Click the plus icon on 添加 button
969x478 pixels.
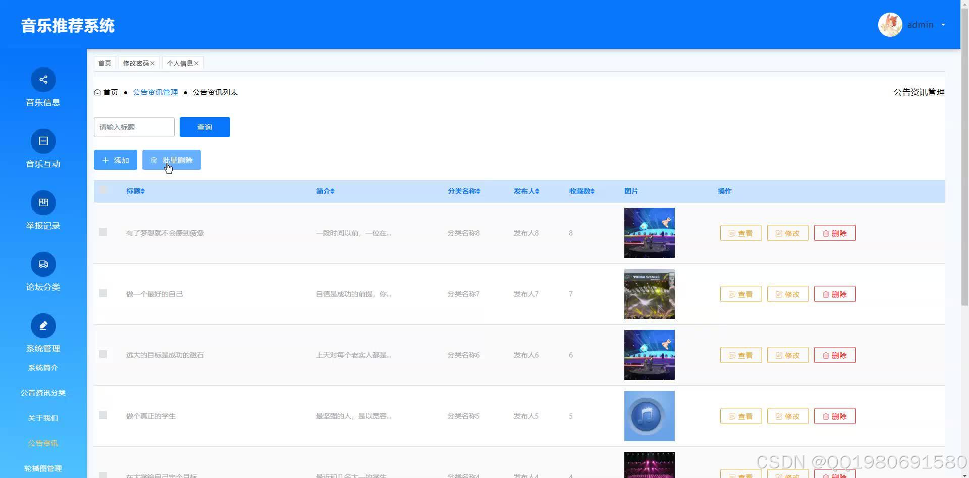105,160
